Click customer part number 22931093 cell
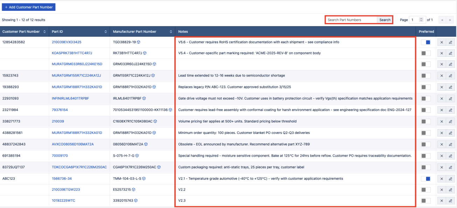The height and width of the screenshot is (208, 457). click(24, 98)
